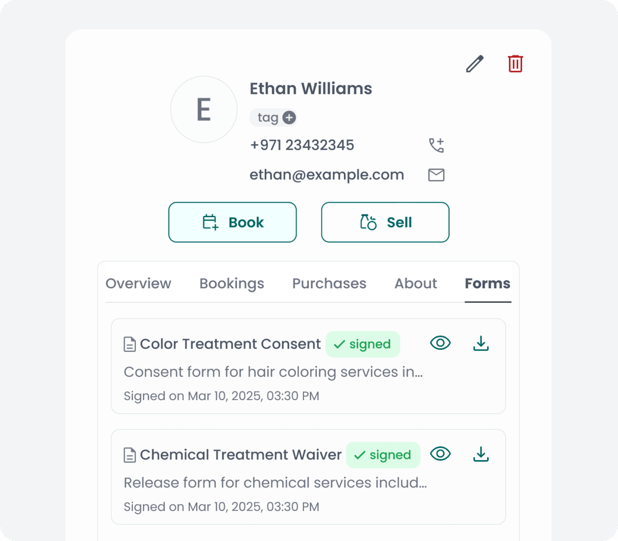Add a tag with the plus icon
Viewport: 618px width, 541px height.
click(289, 118)
